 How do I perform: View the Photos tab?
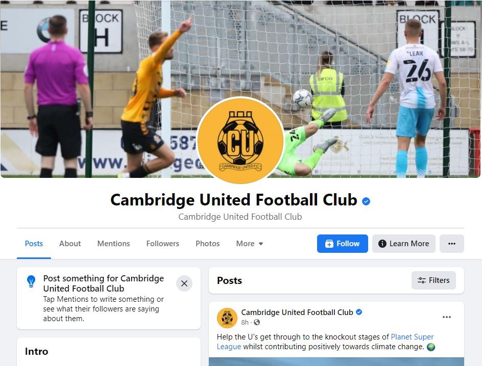click(x=207, y=244)
